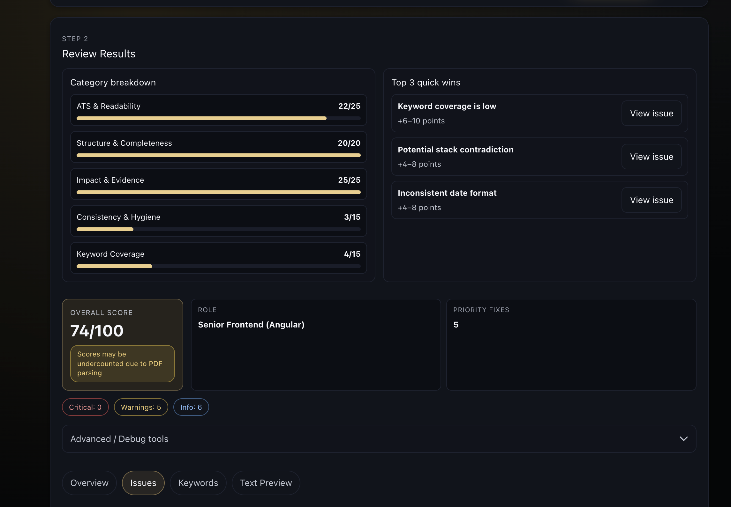Viewport: 731px width, 507px height.
Task: Open the Keywords tab
Action: [198, 483]
